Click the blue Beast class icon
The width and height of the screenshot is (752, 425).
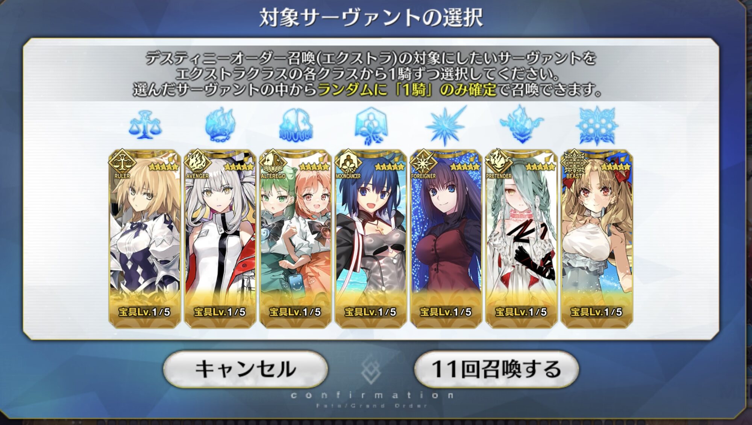[597, 126]
